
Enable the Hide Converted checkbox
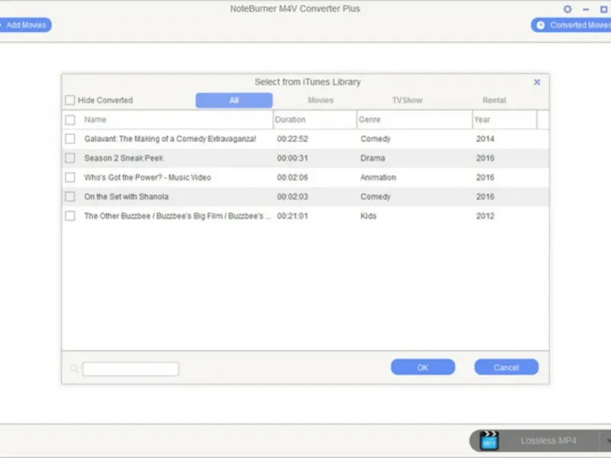click(x=70, y=100)
